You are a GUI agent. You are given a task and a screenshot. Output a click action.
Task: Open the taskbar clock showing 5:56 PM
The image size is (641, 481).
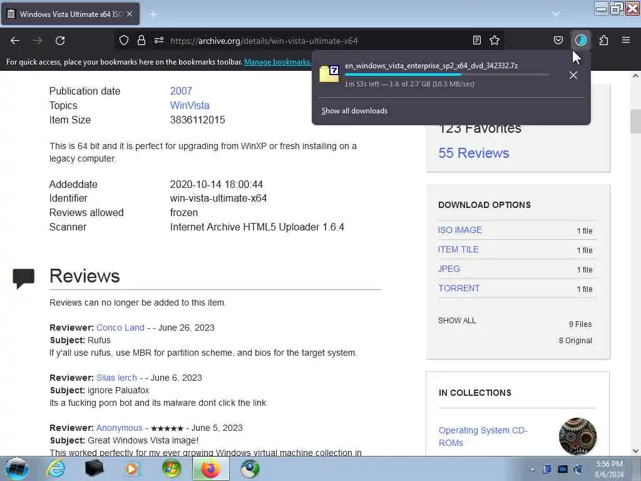[x=609, y=469]
